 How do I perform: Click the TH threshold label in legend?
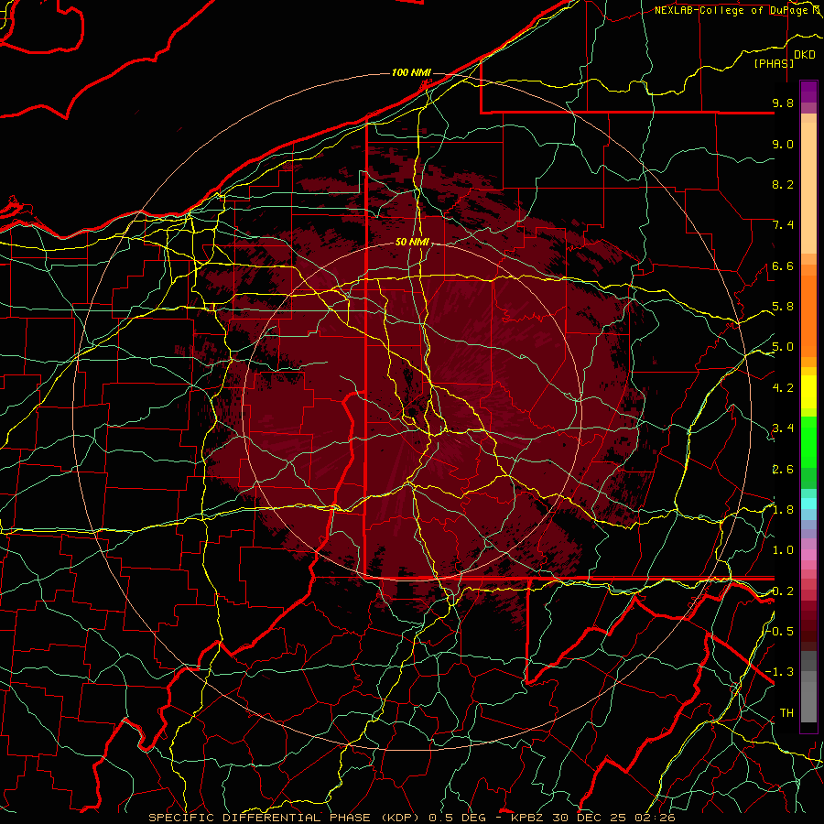[786, 713]
